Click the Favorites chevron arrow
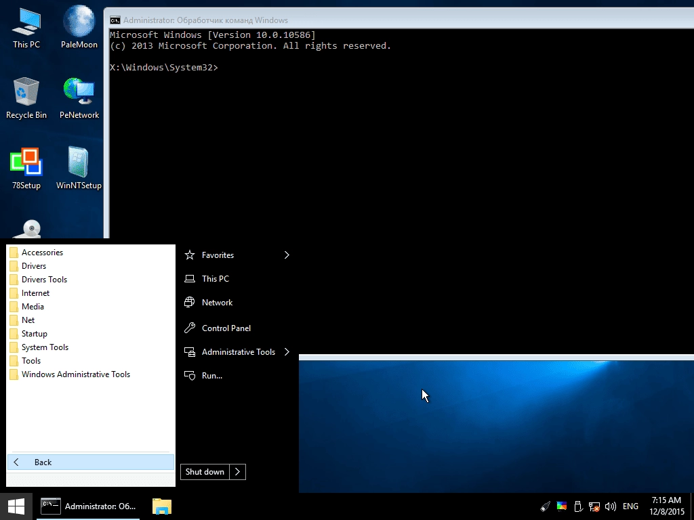Screen dimensions: 694x520 [287, 255]
